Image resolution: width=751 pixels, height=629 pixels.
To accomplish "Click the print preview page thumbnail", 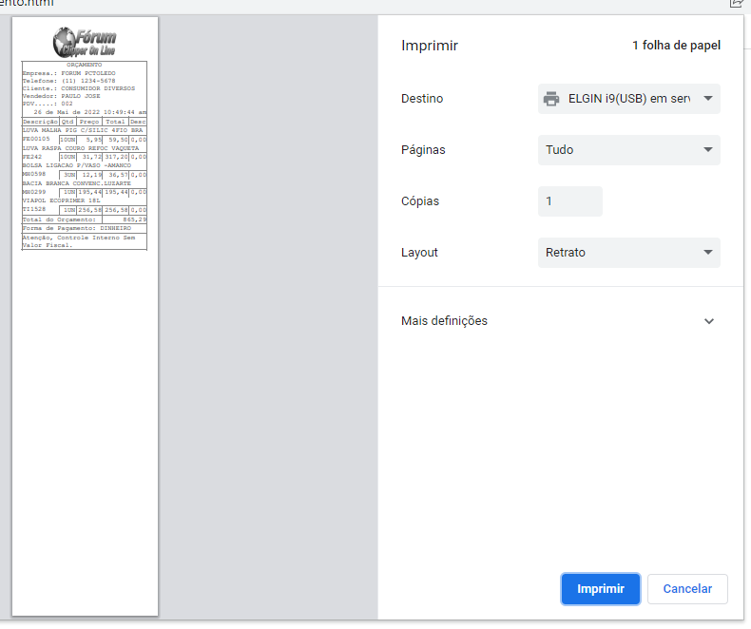I will coord(85,316).
